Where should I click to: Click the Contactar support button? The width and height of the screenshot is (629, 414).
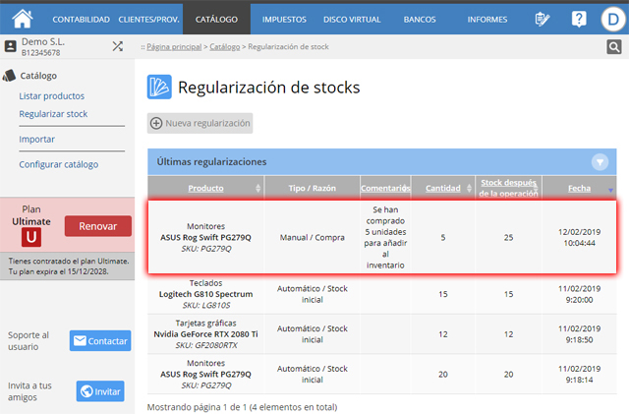click(x=100, y=341)
